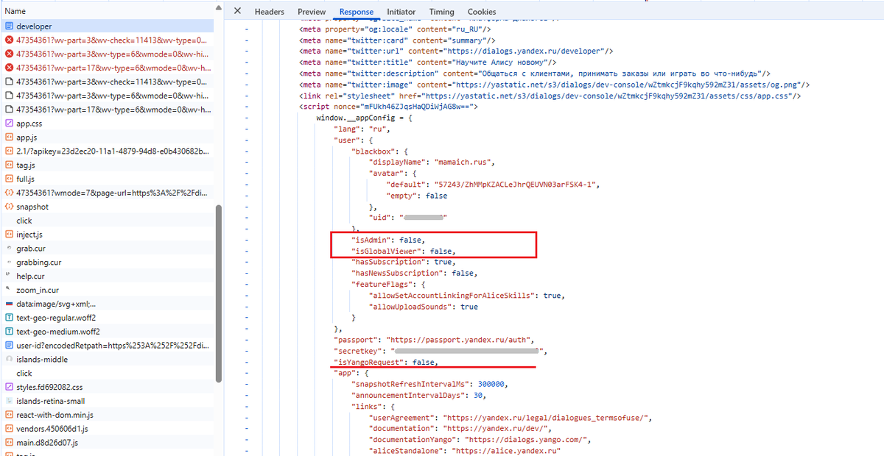Click the "allowSetAccountLinkingForAliceSkills" line

coord(466,295)
